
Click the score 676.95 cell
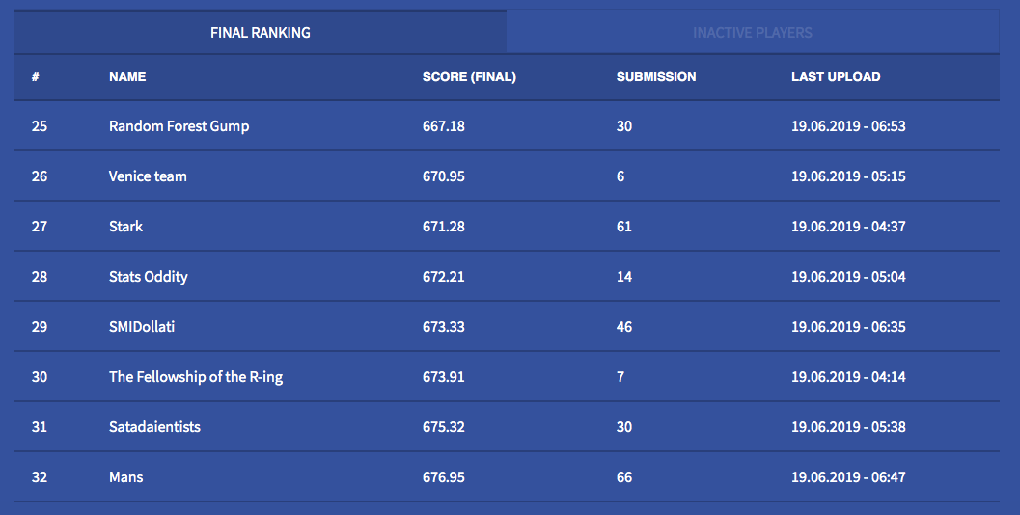[x=444, y=477]
